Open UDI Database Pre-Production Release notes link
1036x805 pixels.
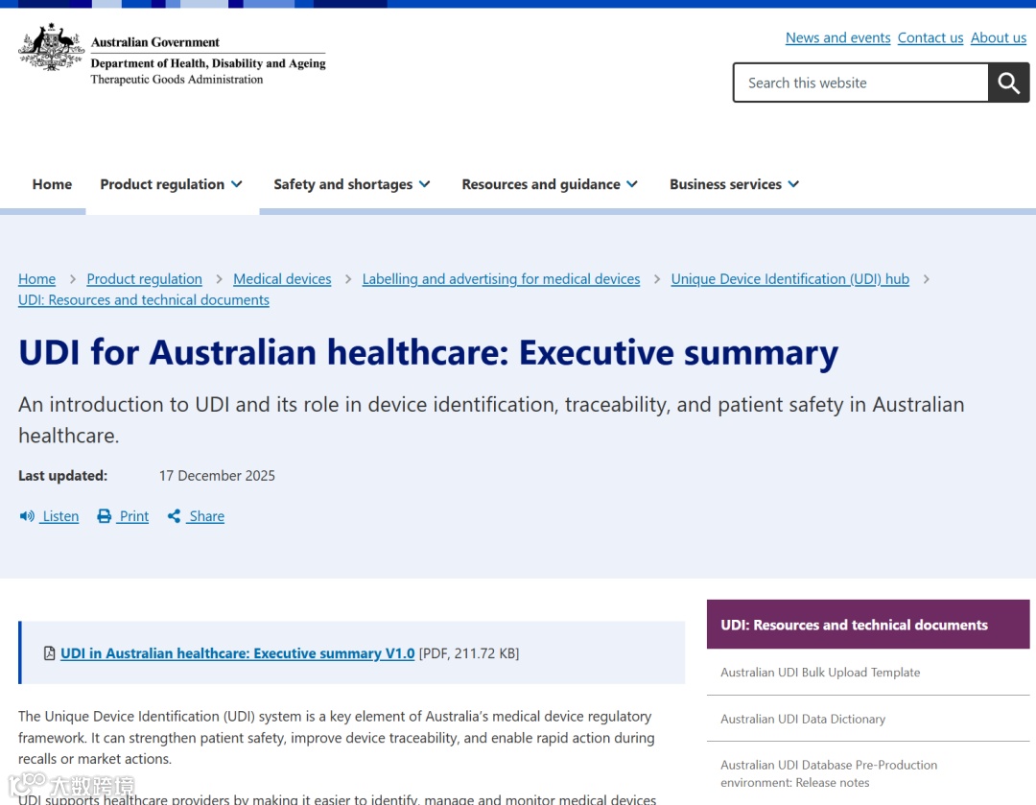pyautogui.click(x=829, y=773)
